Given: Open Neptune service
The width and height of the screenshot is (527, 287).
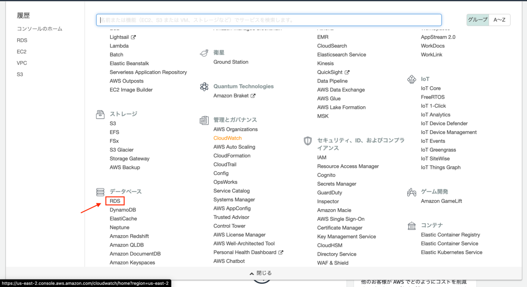Looking at the screenshot, I should pos(119,228).
